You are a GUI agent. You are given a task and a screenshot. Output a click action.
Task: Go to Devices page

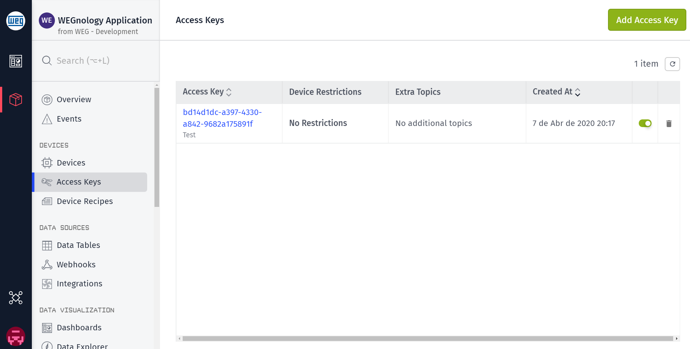point(71,163)
